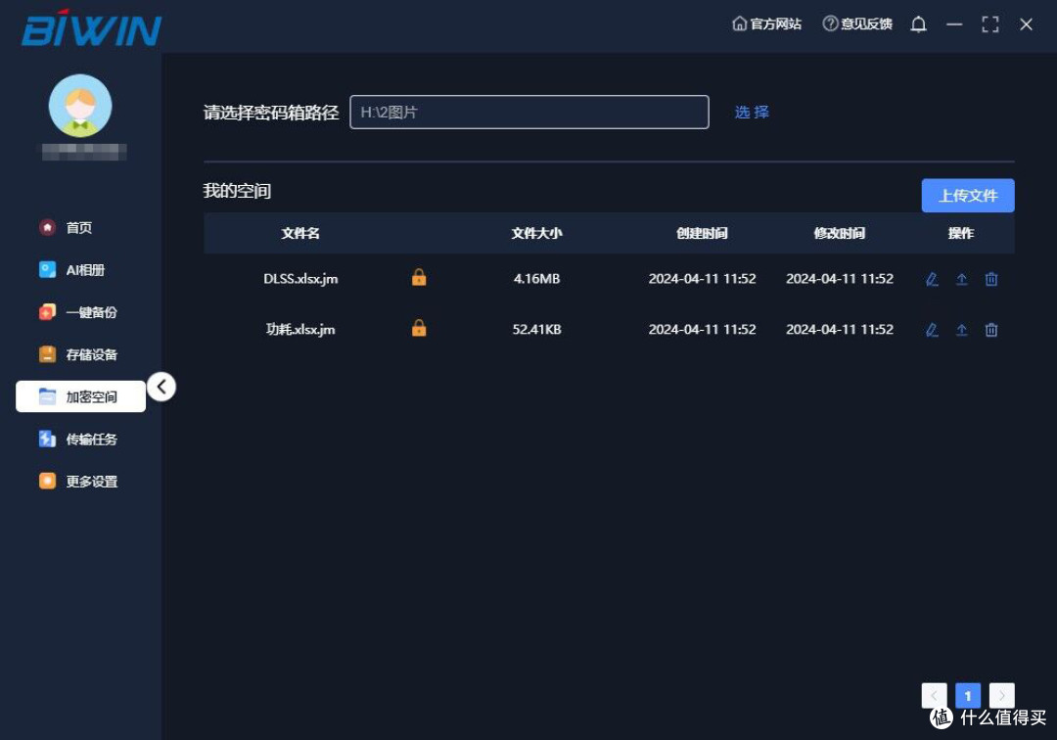Click the 创建时间 column header
Screen dimensions: 1057x740
[702, 233]
